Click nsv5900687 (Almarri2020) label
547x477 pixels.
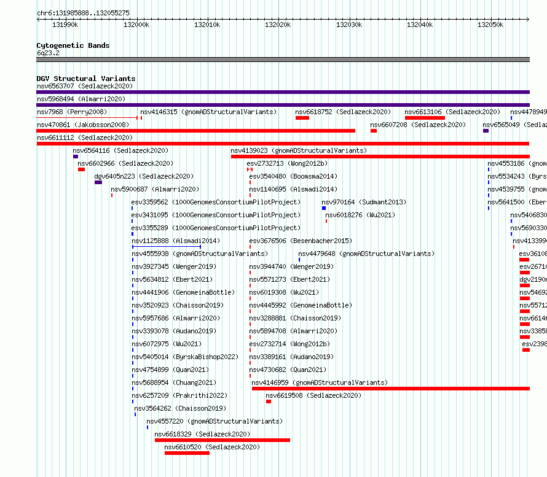[155, 189]
